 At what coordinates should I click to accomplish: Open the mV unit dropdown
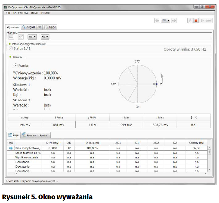[32, 37]
